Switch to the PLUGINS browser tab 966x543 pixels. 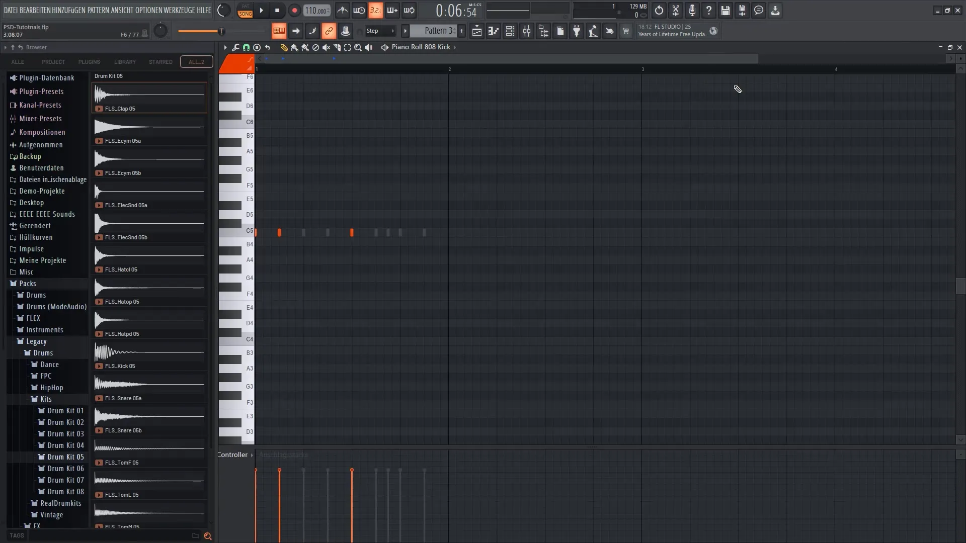(89, 62)
